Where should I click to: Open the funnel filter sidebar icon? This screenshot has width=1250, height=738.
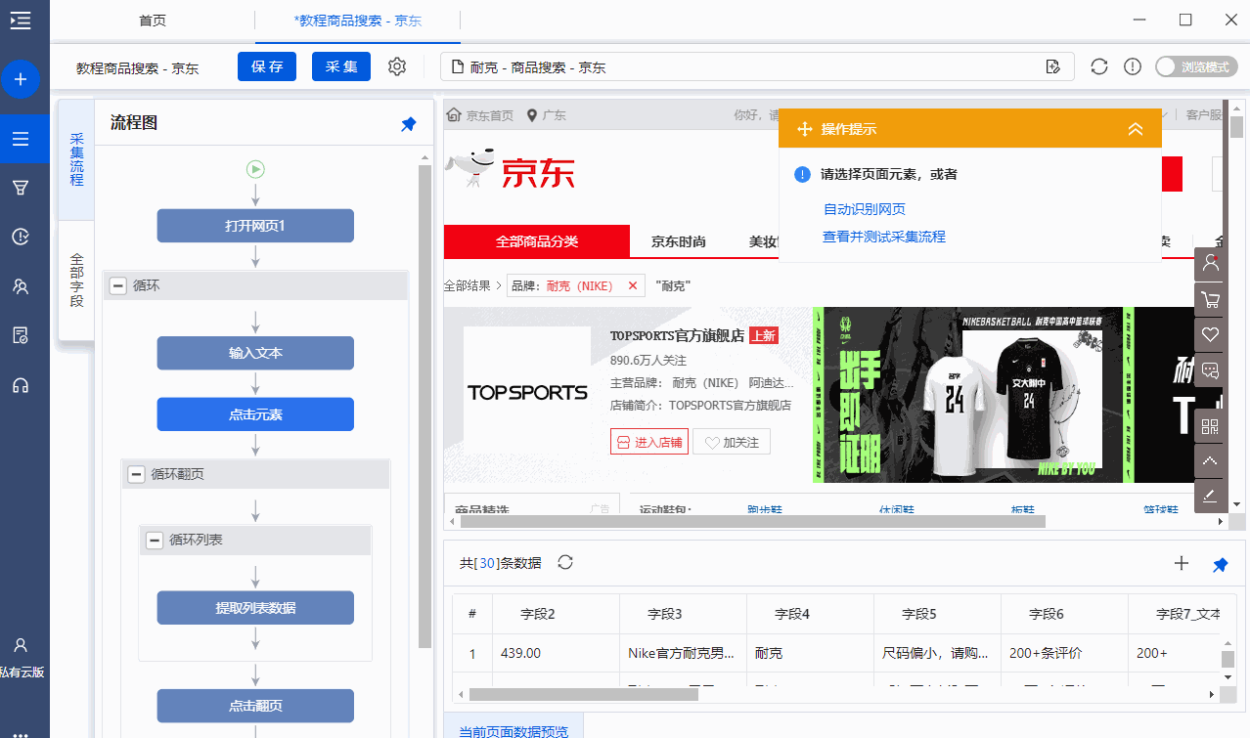20,188
